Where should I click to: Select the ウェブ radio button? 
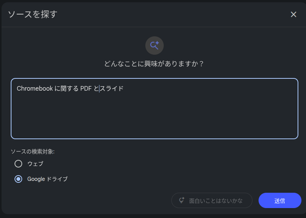(x=18, y=164)
